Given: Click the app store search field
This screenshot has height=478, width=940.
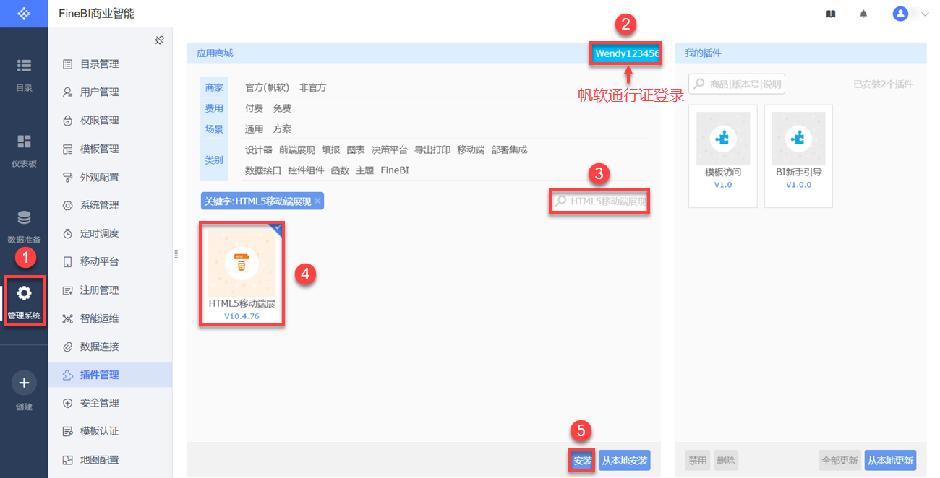Looking at the screenshot, I should coord(600,201).
